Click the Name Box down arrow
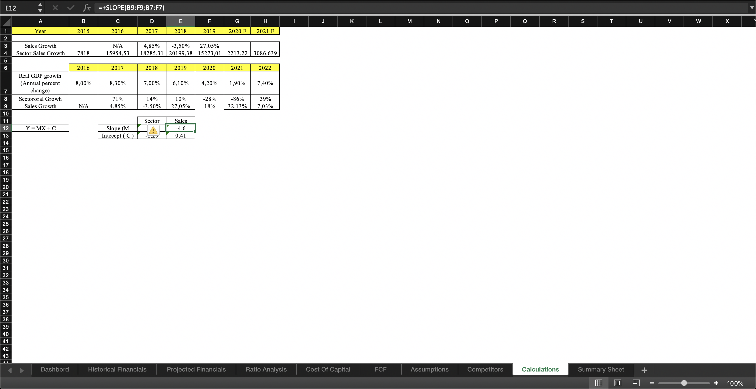The height and width of the screenshot is (389, 756). 40,10
